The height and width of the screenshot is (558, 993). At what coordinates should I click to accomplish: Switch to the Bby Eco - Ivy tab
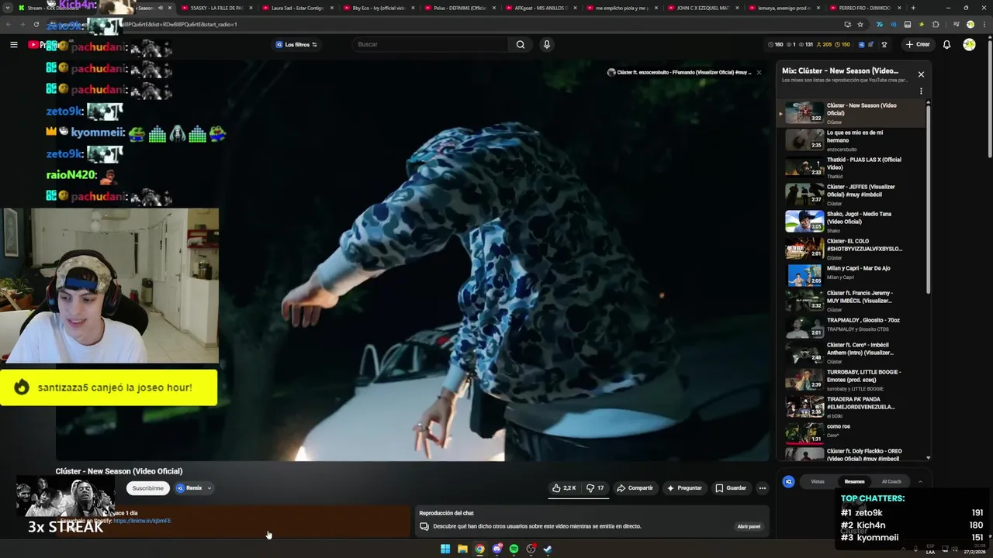tap(379, 8)
